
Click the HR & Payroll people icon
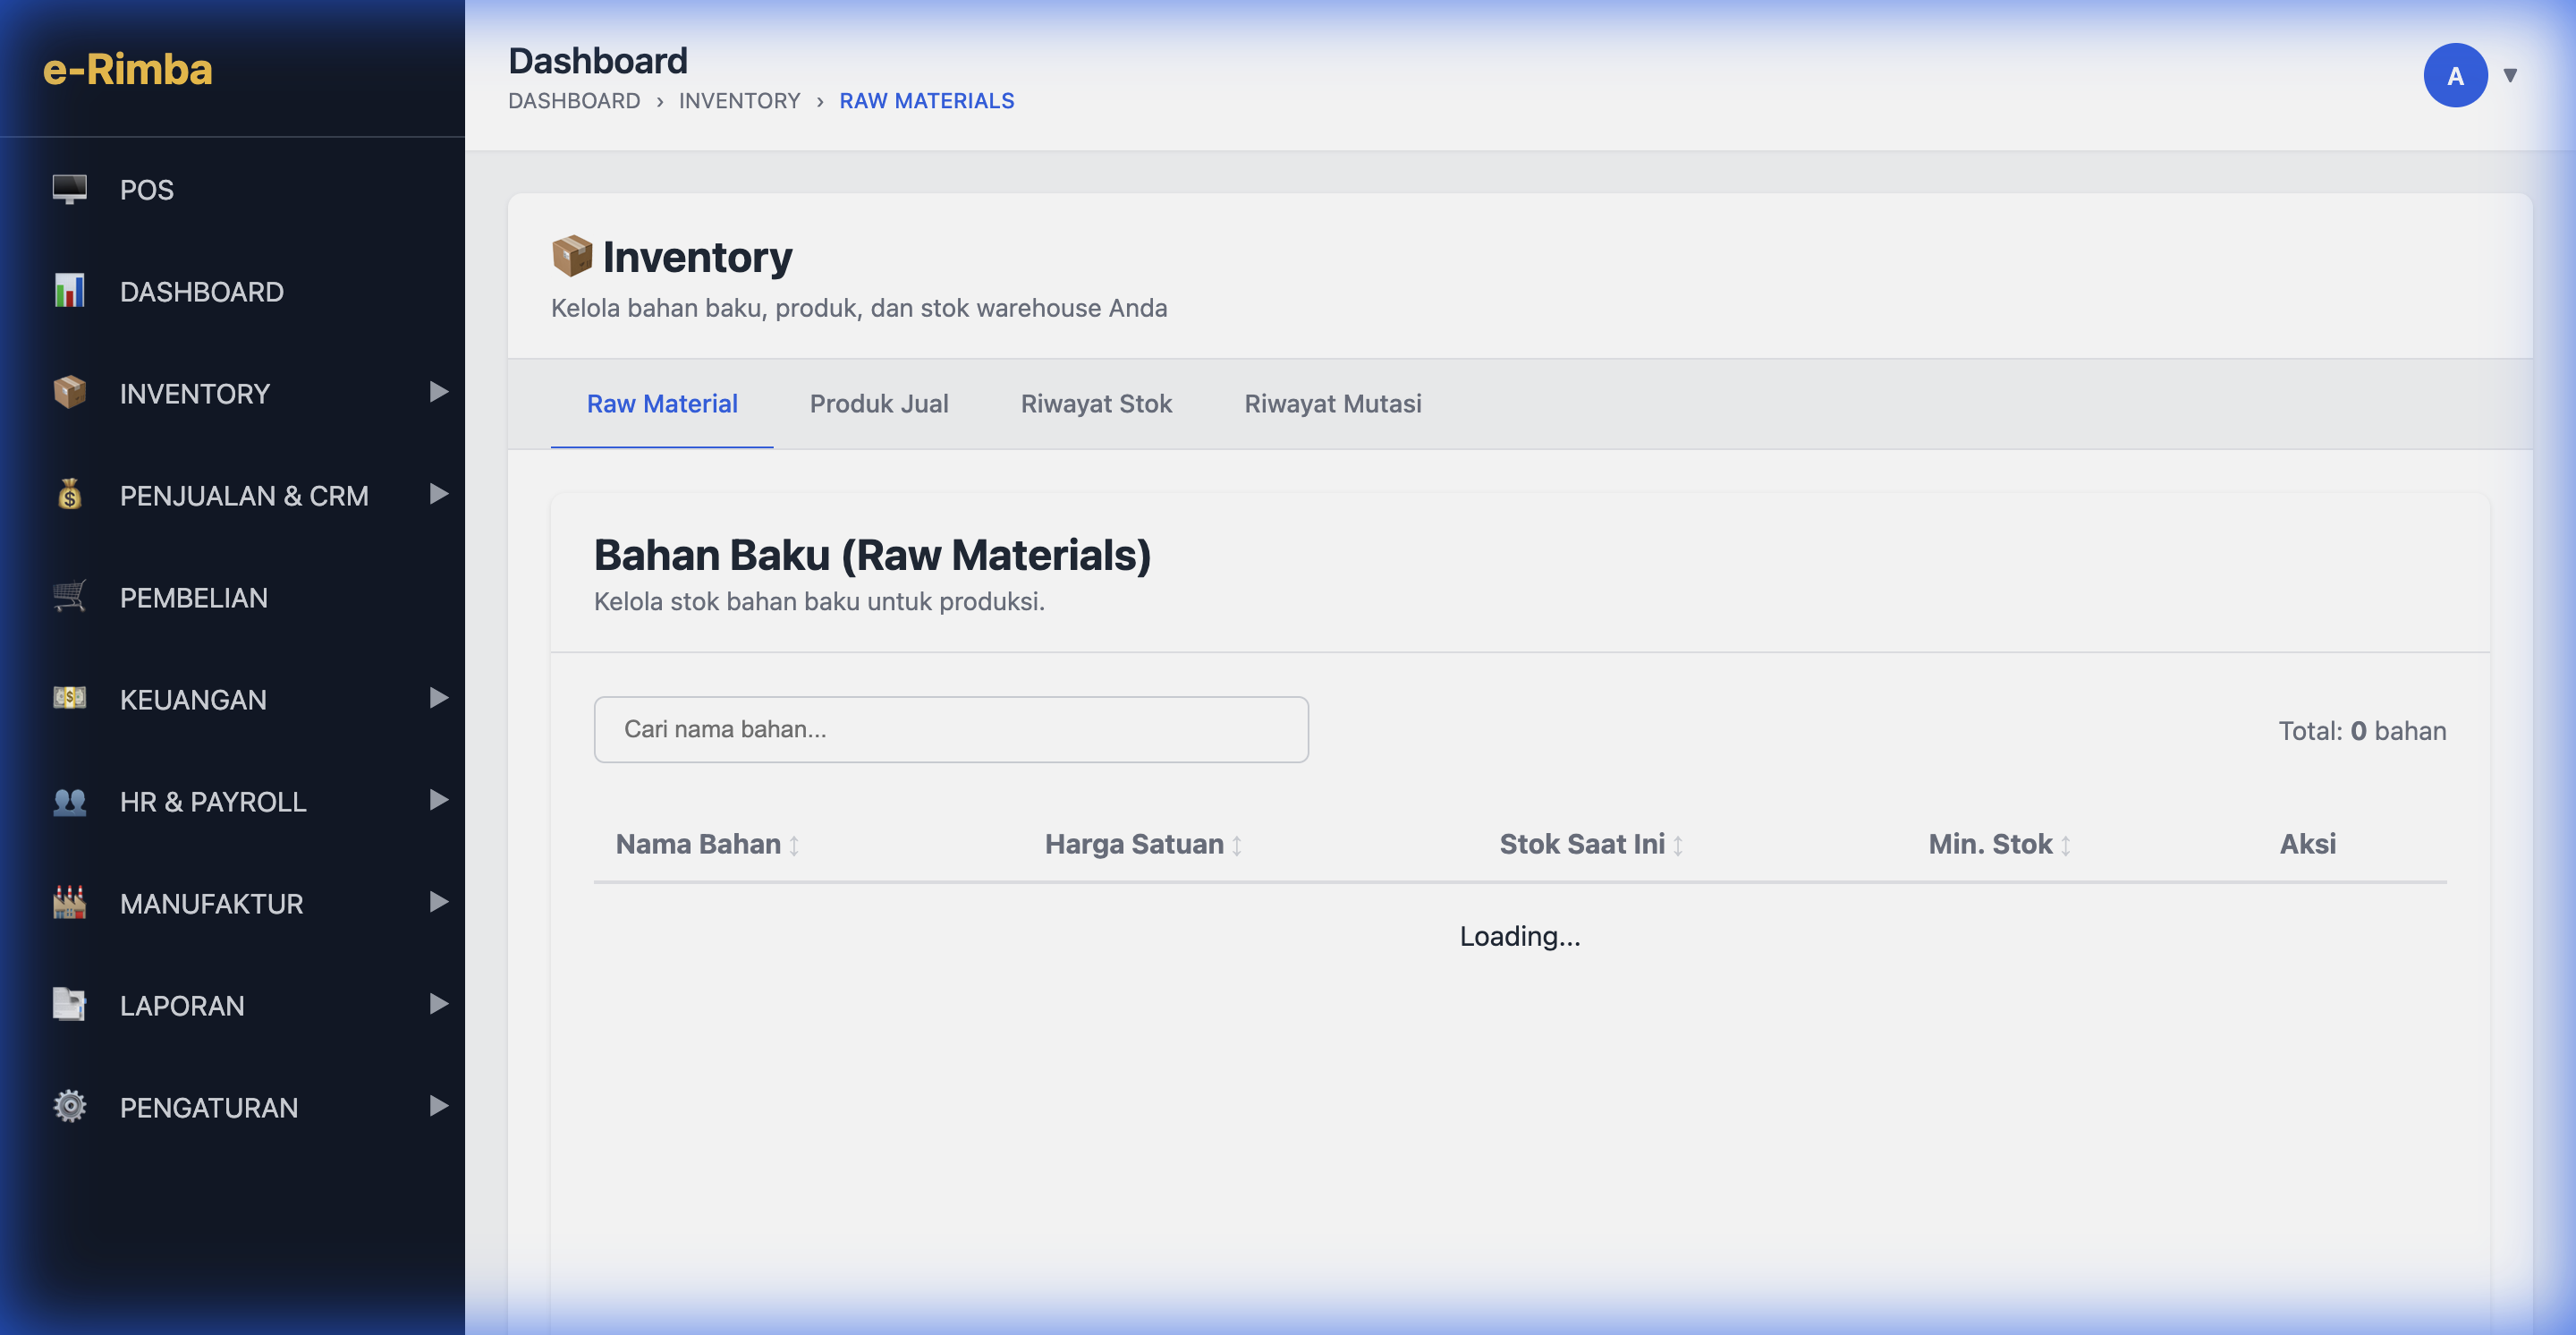[69, 801]
